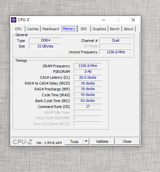Click the Command Rate 1T value
This screenshot has height=172, width=160.
tap(88, 106)
